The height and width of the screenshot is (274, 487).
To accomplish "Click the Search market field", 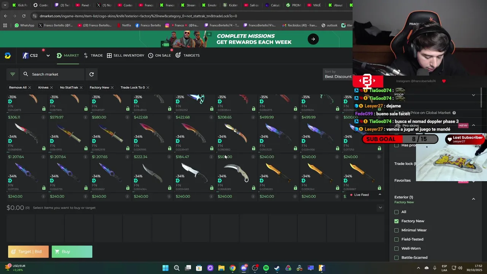I will coord(53,74).
